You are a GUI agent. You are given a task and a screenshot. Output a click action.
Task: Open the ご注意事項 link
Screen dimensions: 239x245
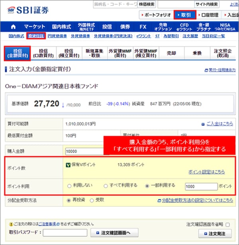click(x=47, y=224)
